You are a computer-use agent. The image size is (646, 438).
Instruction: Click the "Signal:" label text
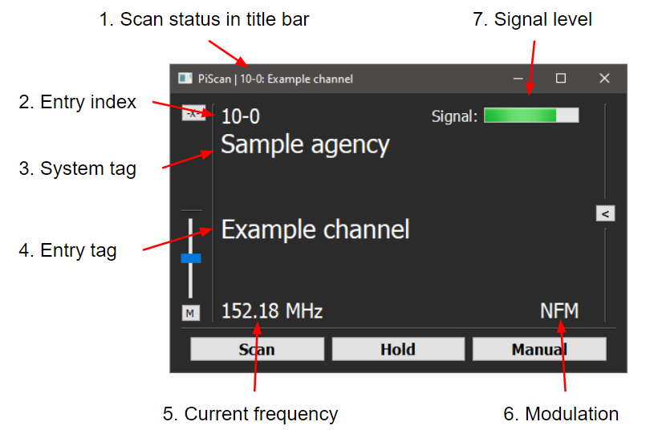tap(454, 117)
